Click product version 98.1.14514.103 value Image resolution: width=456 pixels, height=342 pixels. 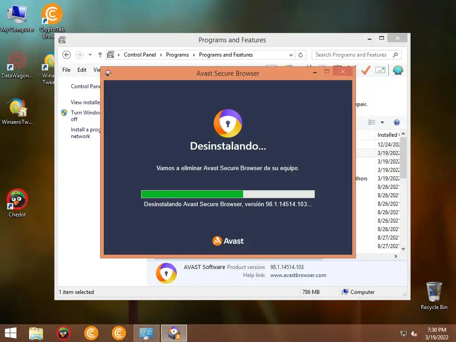(x=287, y=267)
